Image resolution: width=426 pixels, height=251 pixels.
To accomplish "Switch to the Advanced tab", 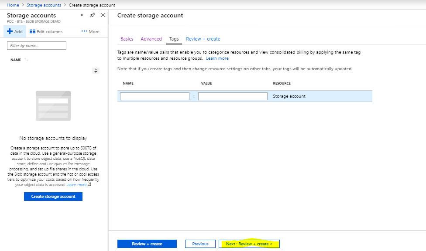I will tap(151, 39).
